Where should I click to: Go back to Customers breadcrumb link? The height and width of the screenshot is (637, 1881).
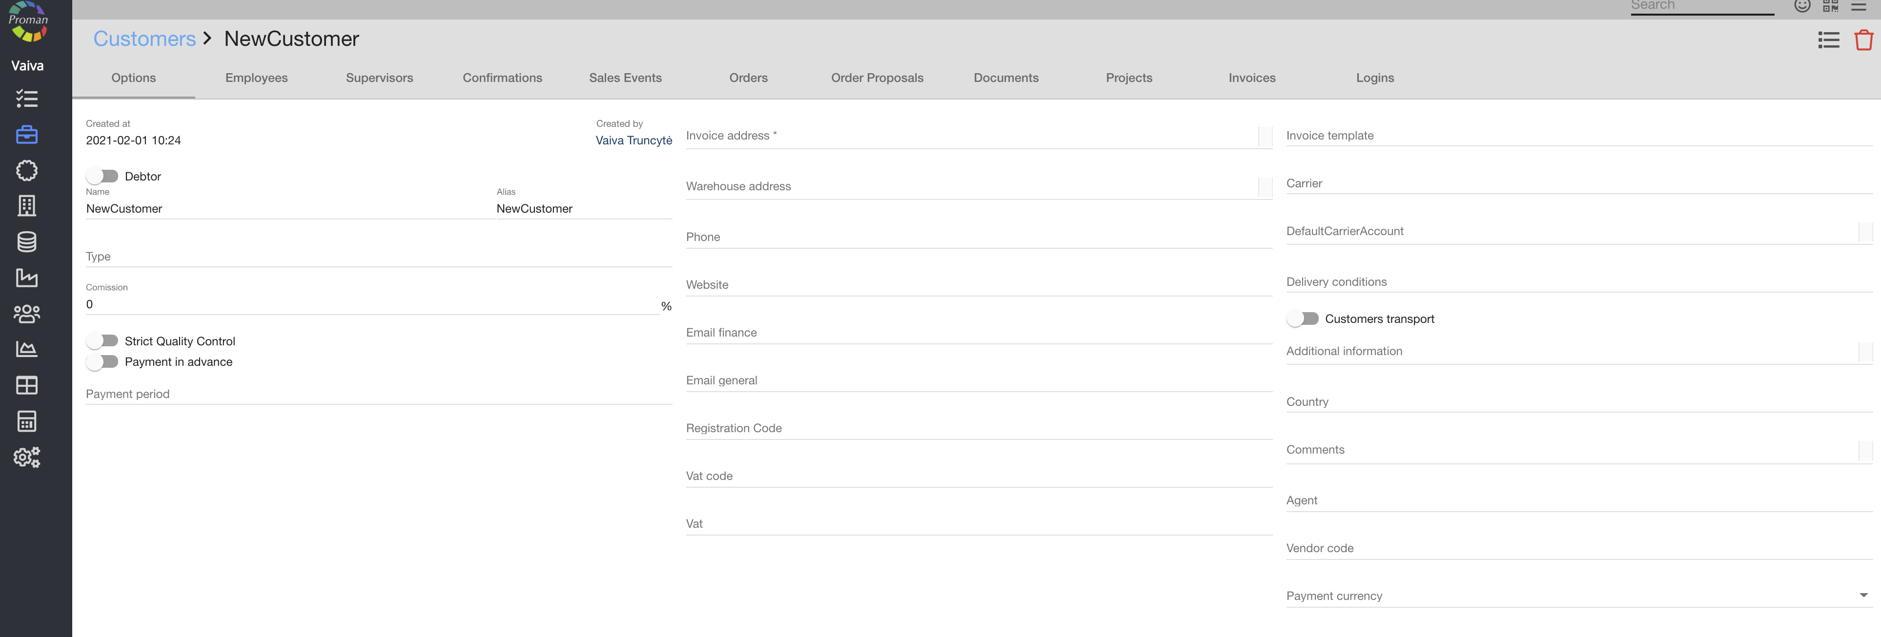tap(144, 39)
